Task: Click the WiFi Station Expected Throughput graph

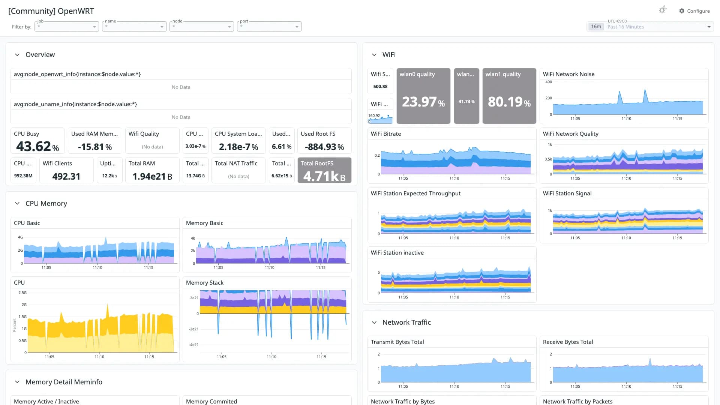Action: (452, 215)
